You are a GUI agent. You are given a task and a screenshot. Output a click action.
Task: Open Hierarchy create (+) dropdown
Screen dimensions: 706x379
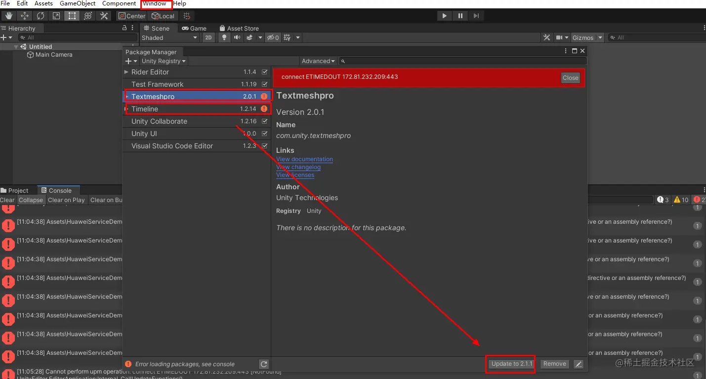point(6,37)
